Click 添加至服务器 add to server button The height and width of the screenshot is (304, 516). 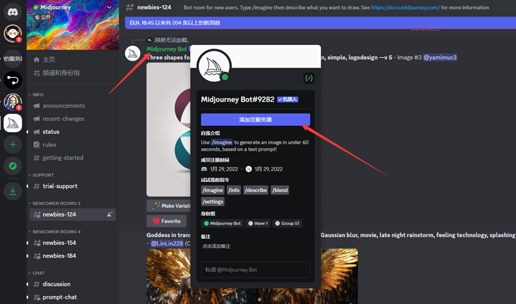point(255,120)
